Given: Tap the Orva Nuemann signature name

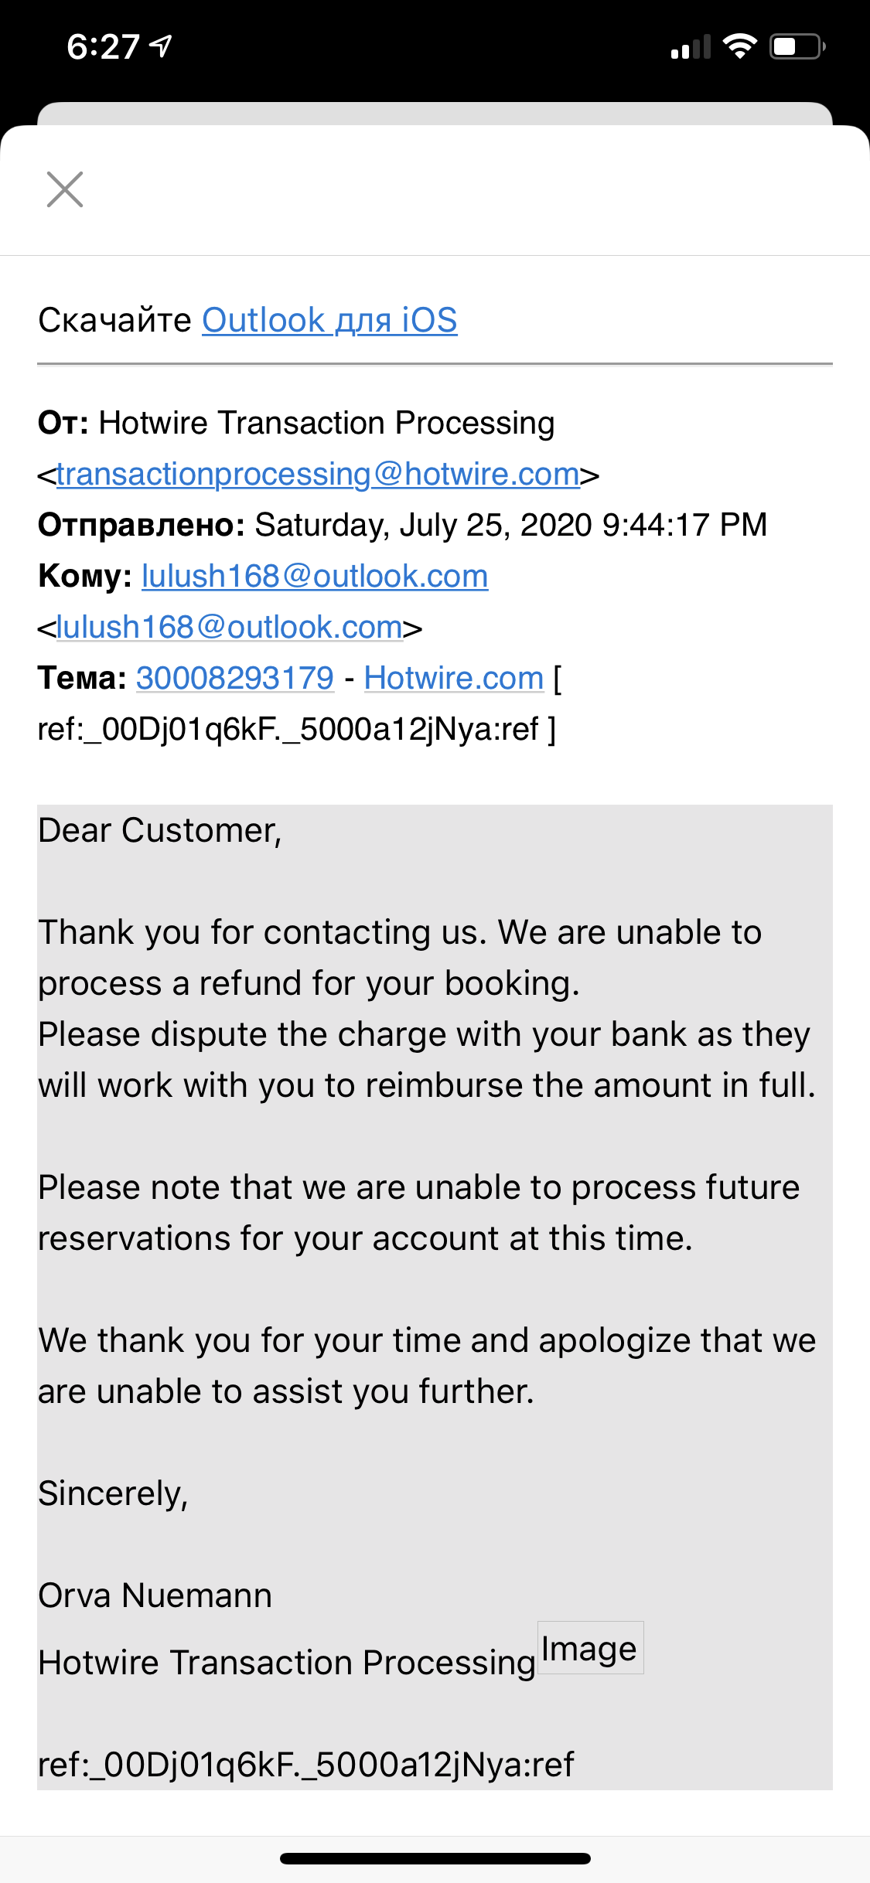Looking at the screenshot, I should pyautogui.click(x=155, y=1595).
